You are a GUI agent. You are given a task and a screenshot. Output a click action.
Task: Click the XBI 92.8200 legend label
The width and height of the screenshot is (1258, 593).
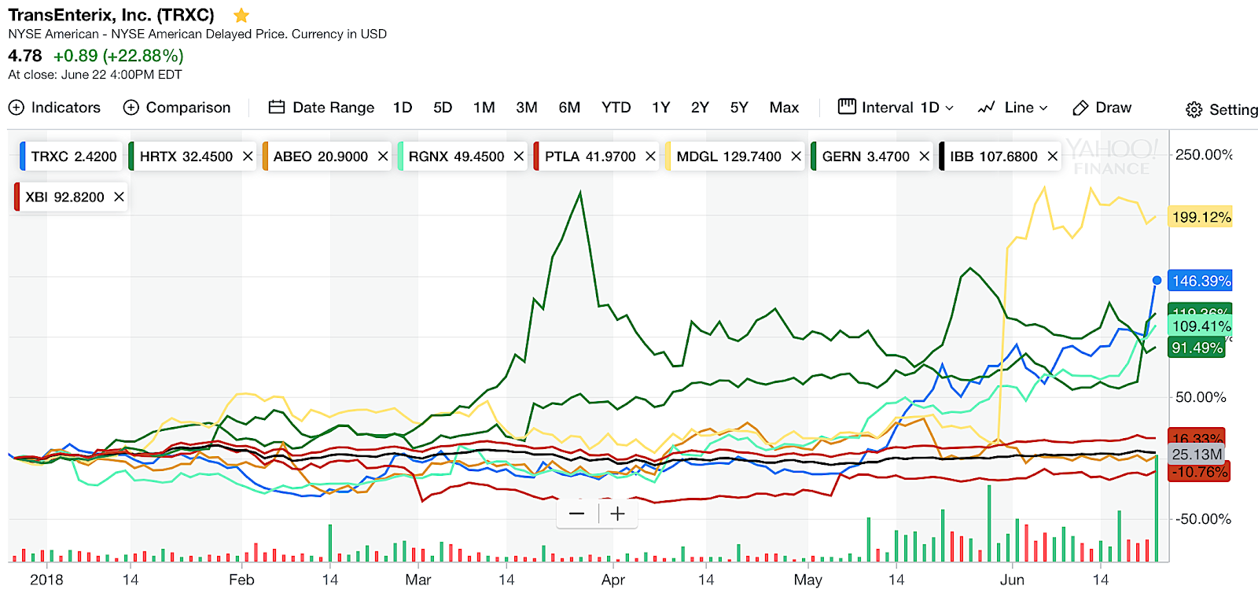(64, 197)
